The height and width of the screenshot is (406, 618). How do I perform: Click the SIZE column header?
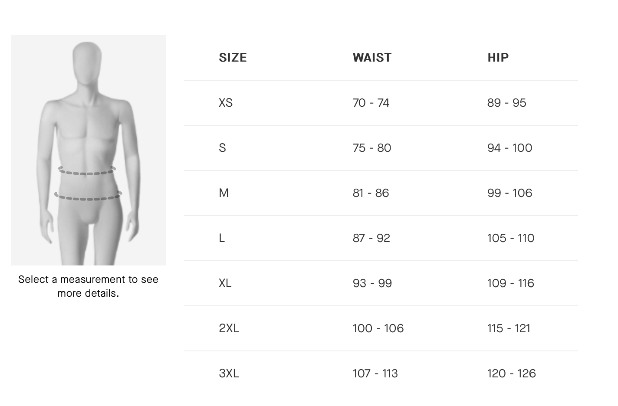233,58
